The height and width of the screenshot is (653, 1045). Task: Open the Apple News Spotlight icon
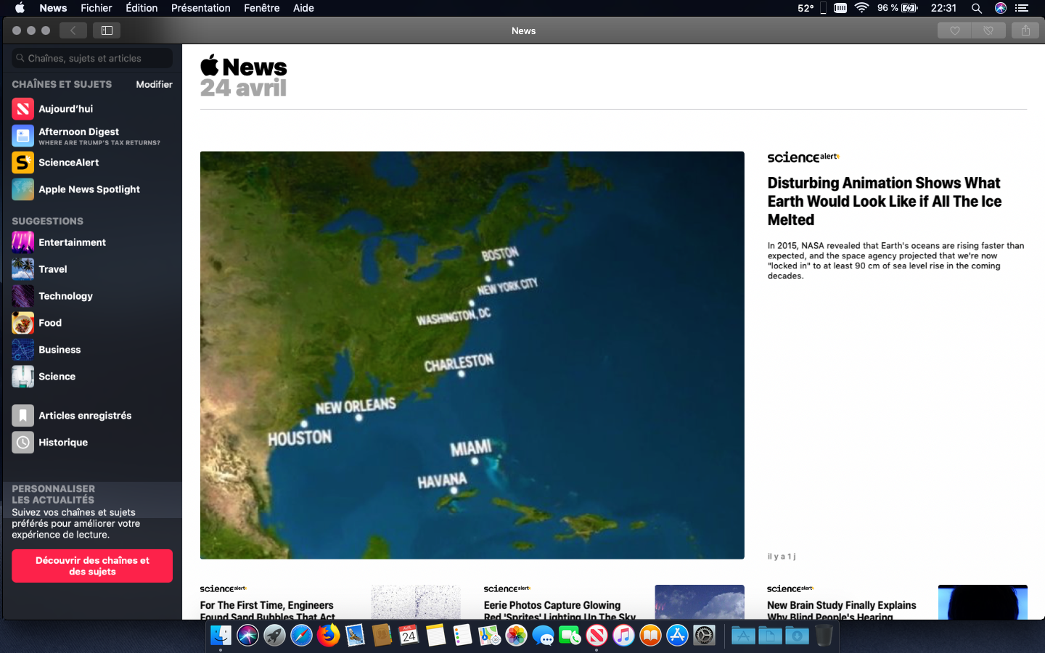pyautogui.click(x=22, y=189)
